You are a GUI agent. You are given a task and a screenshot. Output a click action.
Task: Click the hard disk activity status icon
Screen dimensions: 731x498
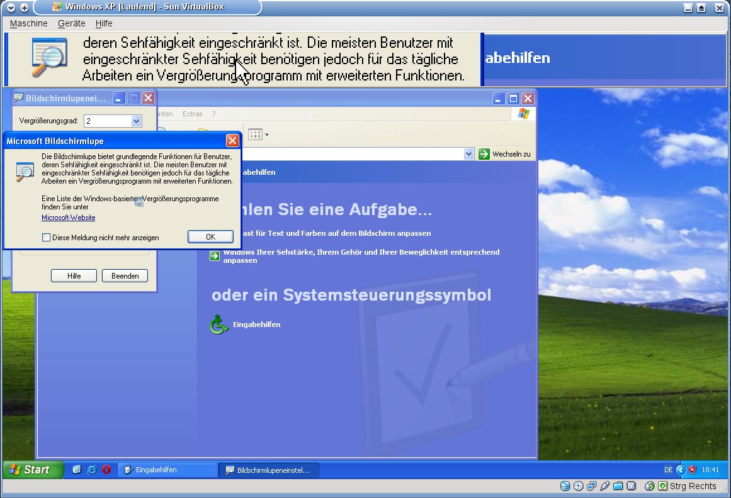coord(565,486)
